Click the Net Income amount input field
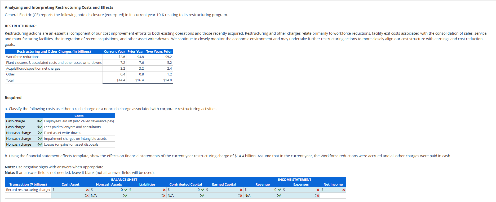496x202 pixels. click(x=333, y=190)
